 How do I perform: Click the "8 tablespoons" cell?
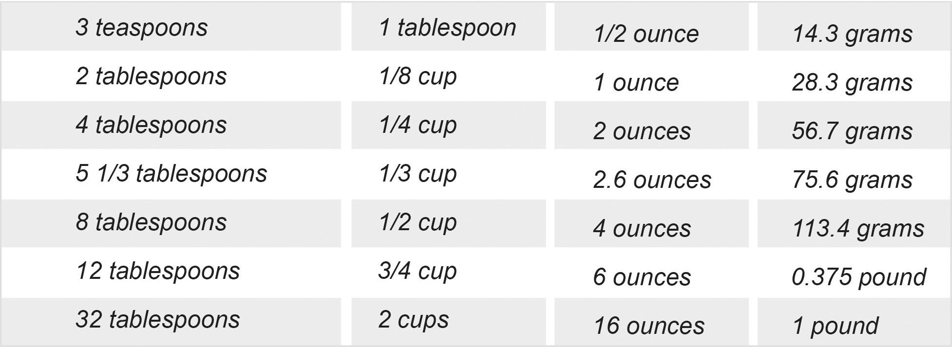151,222
